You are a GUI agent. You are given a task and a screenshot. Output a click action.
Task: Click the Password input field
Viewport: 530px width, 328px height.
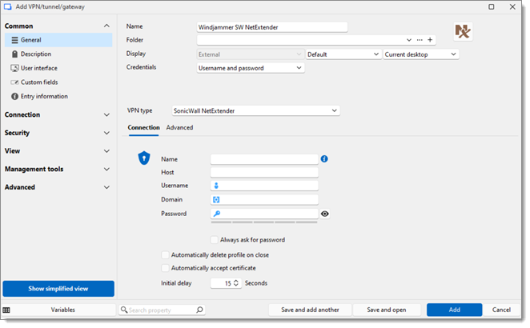(x=264, y=214)
